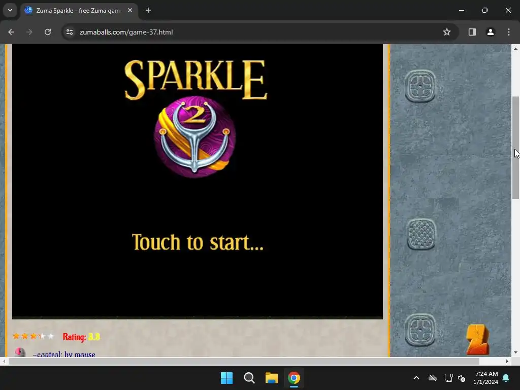This screenshot has width=520, height=390.
Task: Restore down the Chrome window
Action: point(485,10)
